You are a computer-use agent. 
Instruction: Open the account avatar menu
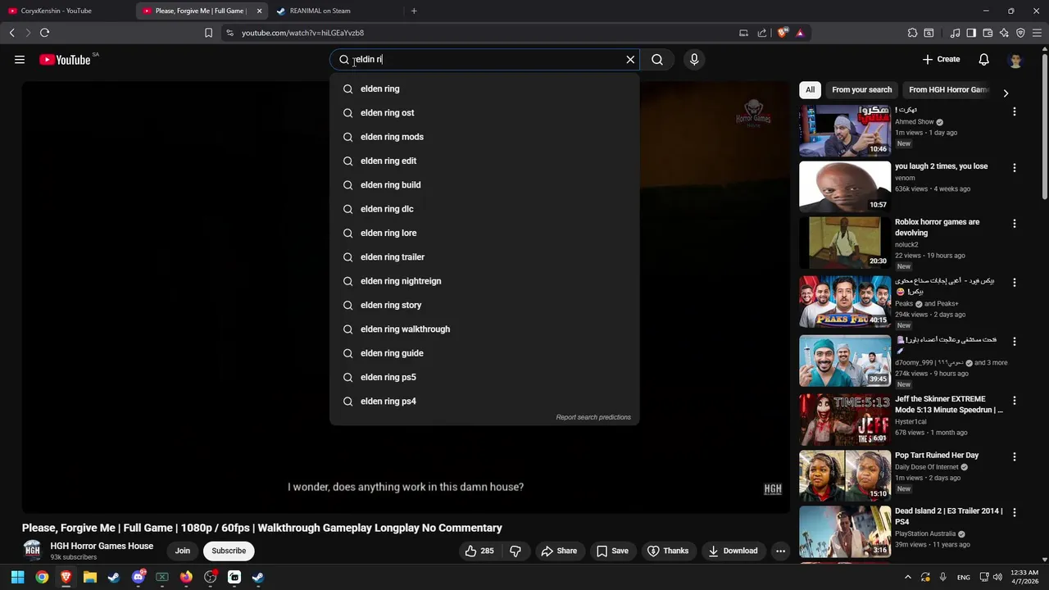point(1015,60)
